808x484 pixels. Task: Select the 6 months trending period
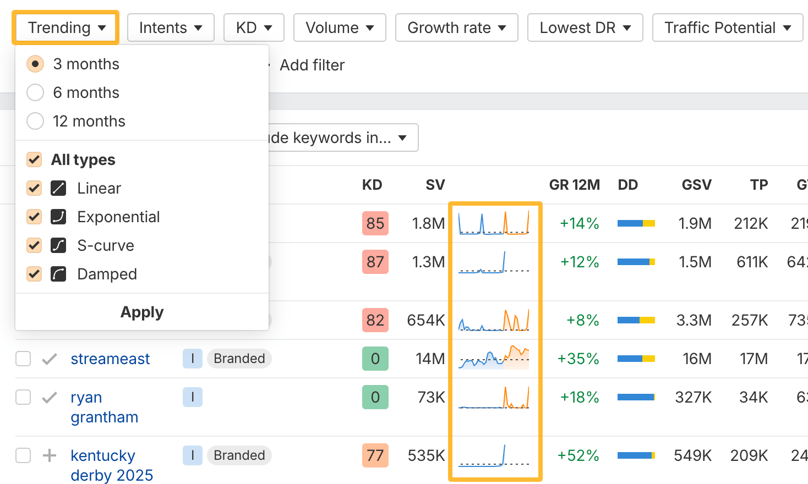click(35, 92)
